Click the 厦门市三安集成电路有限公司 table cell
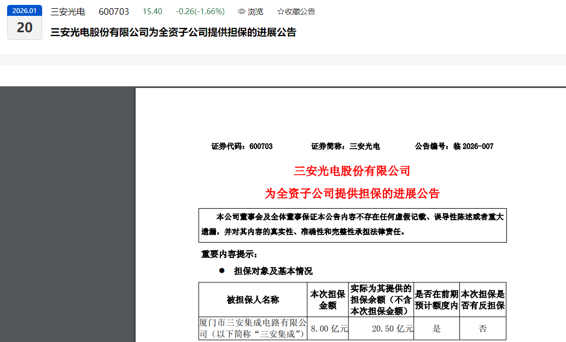Screen dimensions: 566x342 point(253,328)
